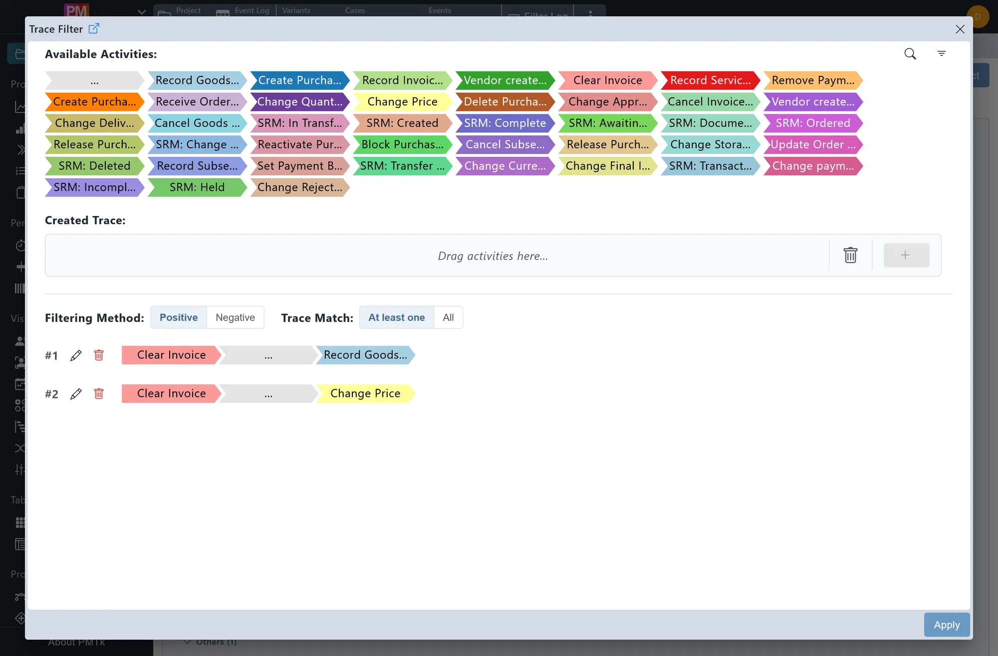Select the SRM: Transact... activity
The image size is (998, 656).
click(x=711, y=166)
